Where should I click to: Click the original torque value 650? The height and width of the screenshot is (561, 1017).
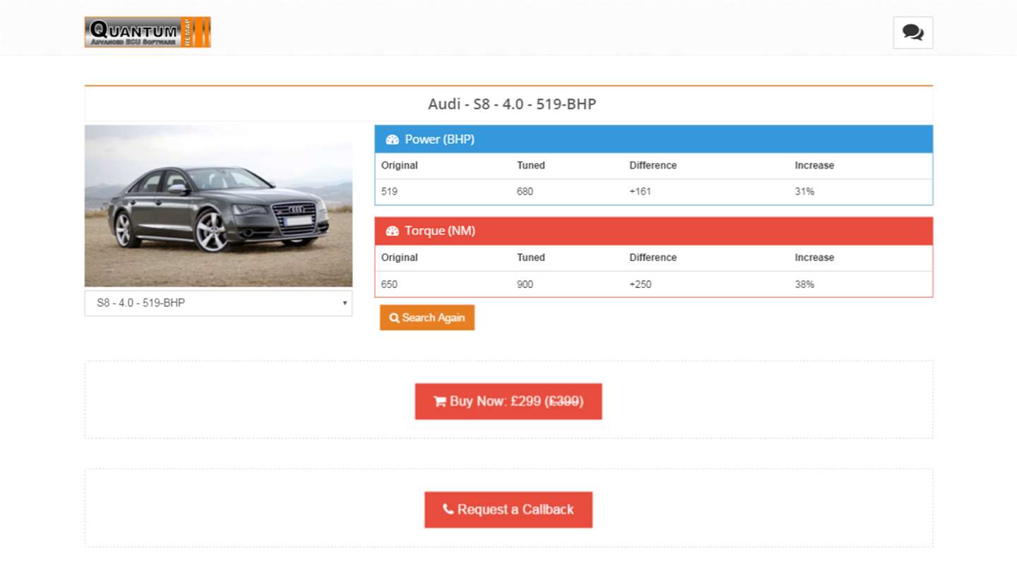(389, 284)
